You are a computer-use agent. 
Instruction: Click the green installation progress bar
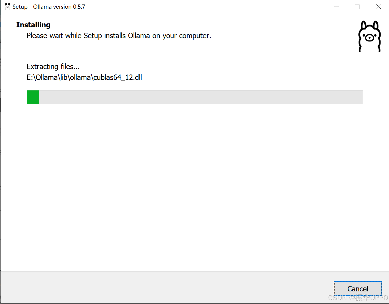click(x=195, y=97)
